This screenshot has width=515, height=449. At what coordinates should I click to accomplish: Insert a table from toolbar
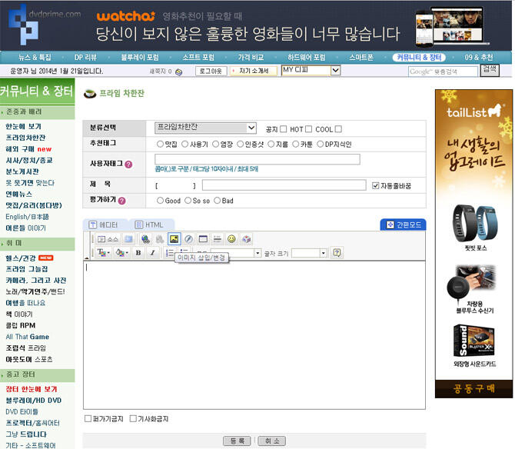click(x=203, y=239)
